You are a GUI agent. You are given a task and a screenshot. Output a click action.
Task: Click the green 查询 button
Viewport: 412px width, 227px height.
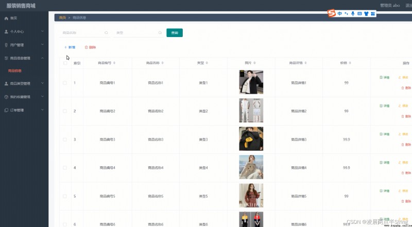pos(175,33)
